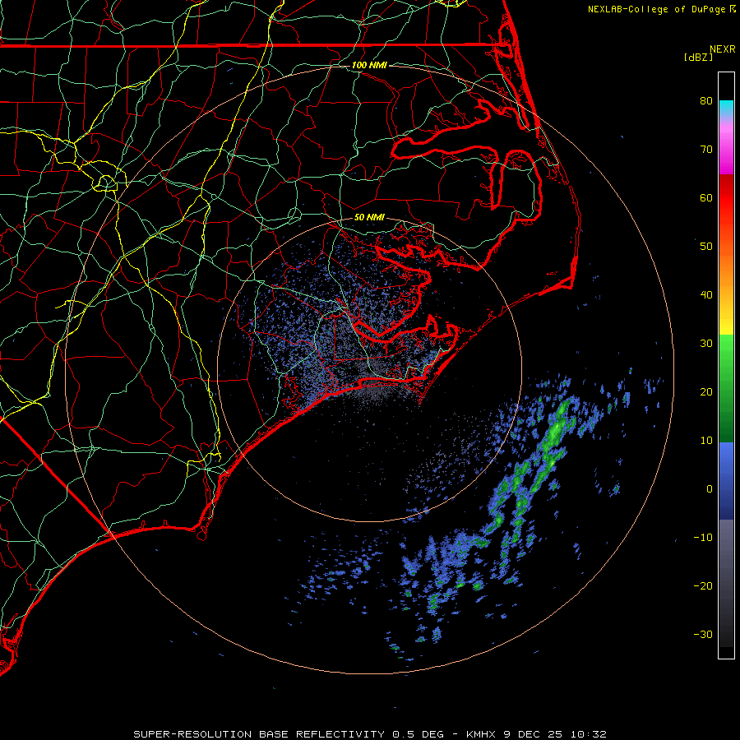Click the 40 dBZ scale value

706,295
